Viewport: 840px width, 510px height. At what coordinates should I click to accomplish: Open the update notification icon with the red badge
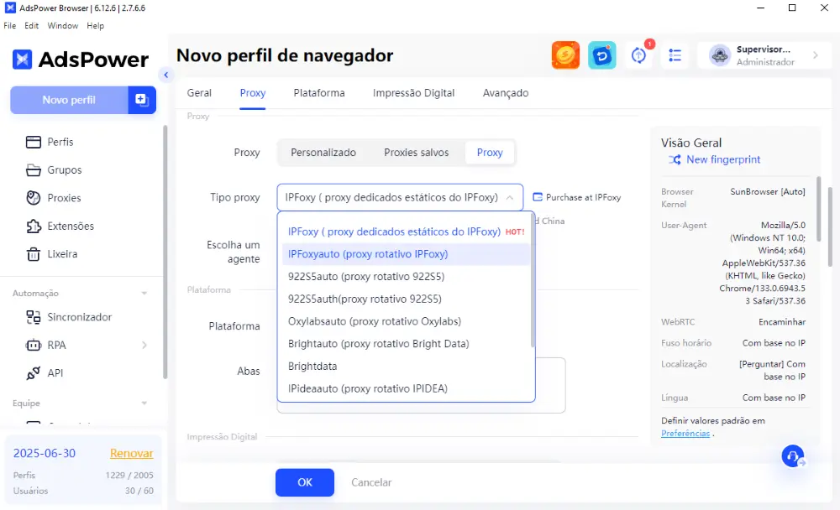[639, 55]
